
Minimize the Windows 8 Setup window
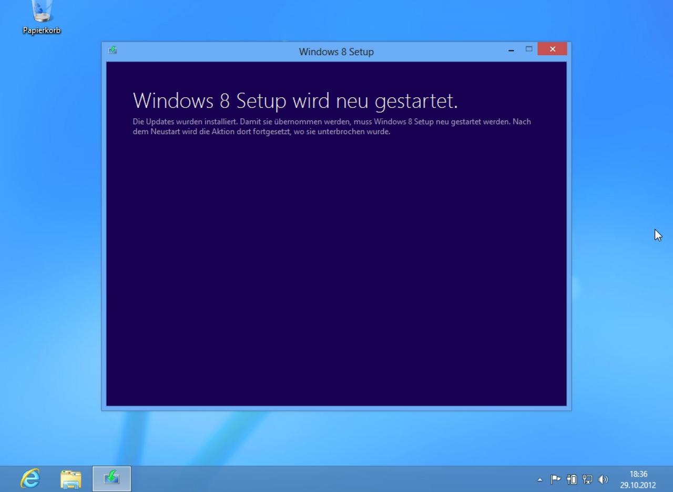pos(511,51)
